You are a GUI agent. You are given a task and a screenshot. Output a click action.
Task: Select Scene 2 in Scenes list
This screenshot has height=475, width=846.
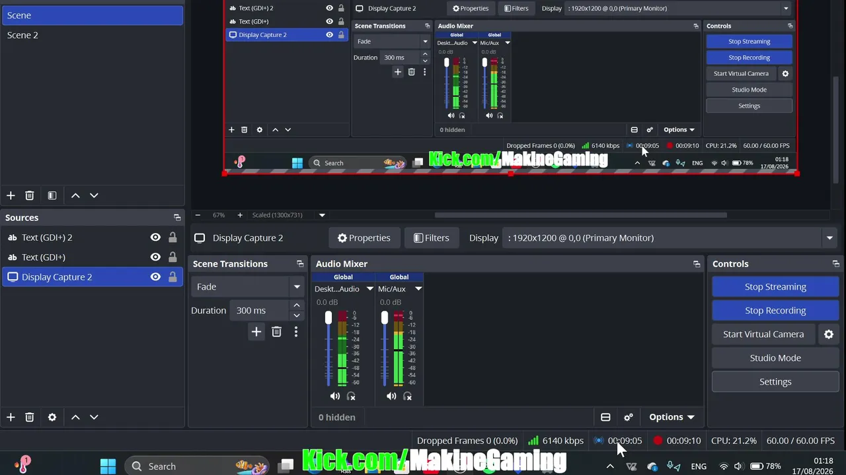[x=92, y=35]
